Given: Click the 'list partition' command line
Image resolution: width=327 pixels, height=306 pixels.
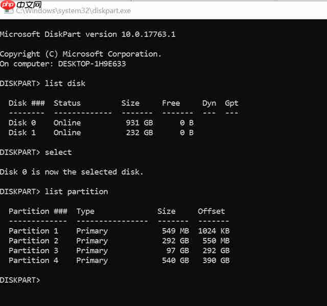Looking at the screenshot, I should click(54, 192).
